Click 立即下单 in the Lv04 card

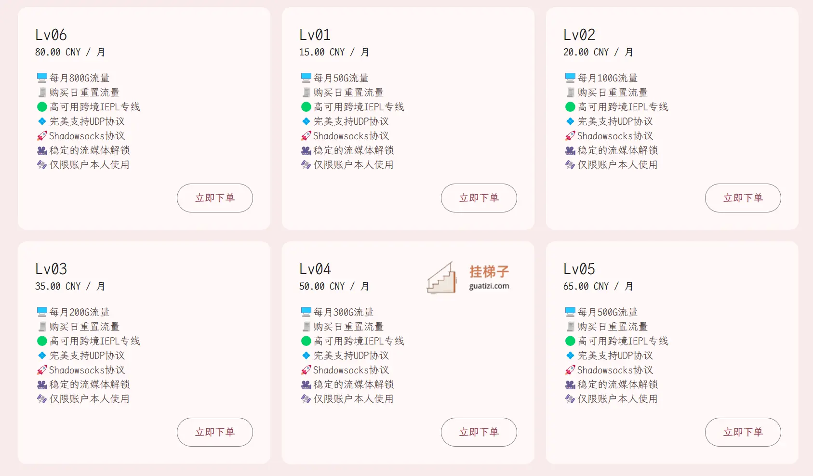tap(479, 432)
